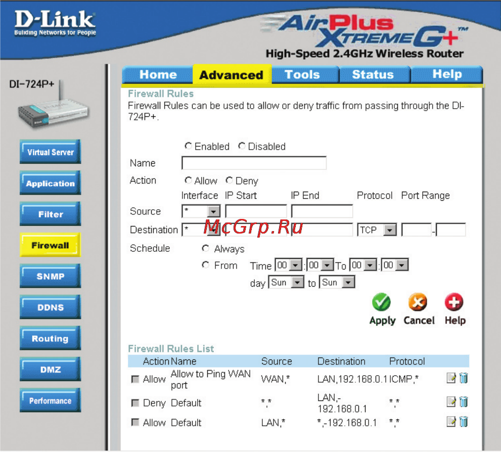Delete the Deny Default rule
The image size is (501, 452).
463,401
